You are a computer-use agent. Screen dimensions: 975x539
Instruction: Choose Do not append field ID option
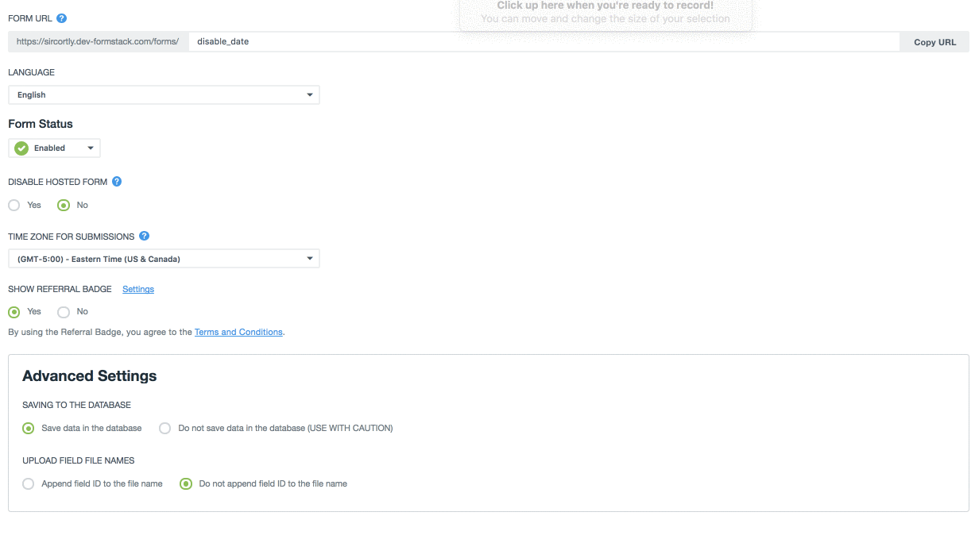coord(185,483)
